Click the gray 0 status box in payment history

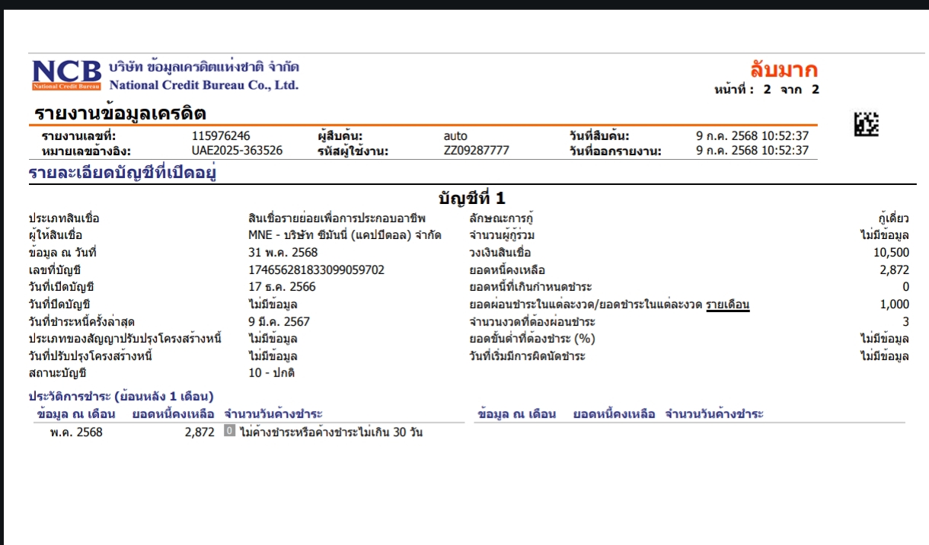[229, 432]
